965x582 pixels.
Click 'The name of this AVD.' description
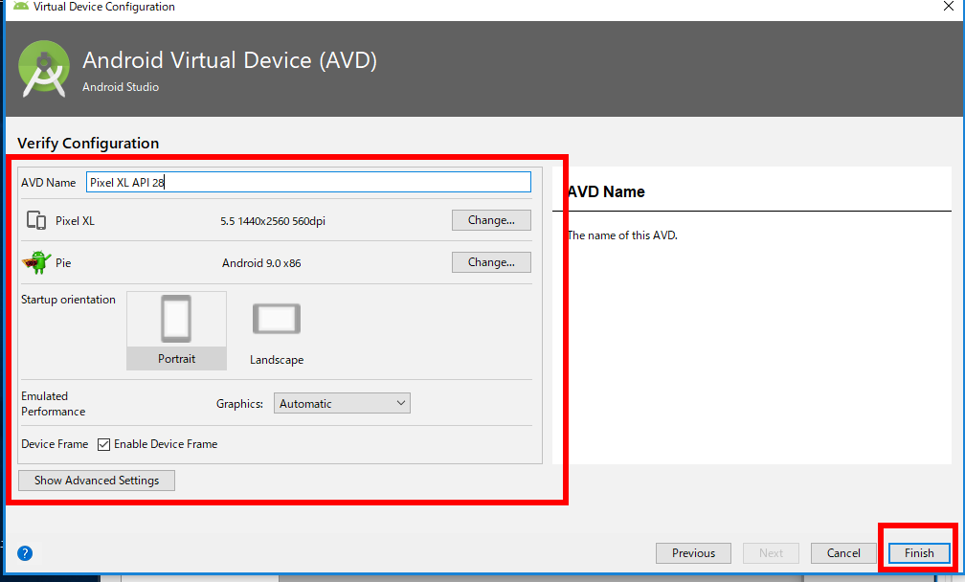click(622, 235)
